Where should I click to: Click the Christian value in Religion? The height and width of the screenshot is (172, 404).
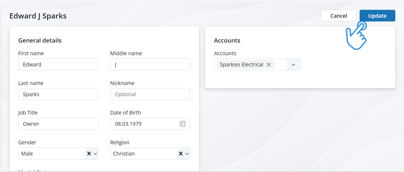tap(124, 154)
